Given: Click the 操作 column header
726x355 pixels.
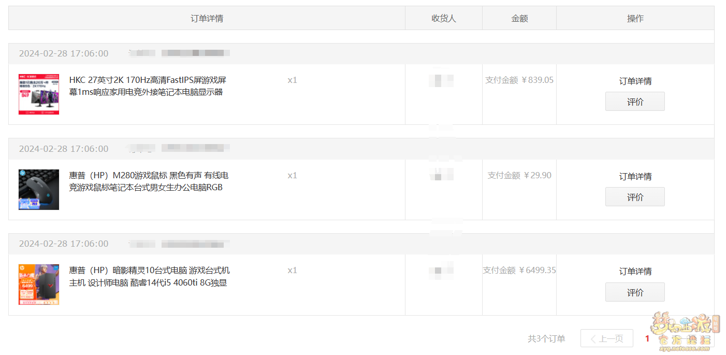Looking at the screenshot, I should [635, 18].
